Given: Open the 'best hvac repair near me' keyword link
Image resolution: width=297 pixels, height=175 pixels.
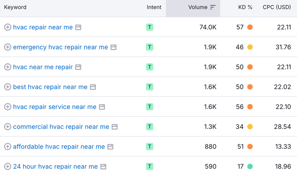Looking at the screenshot, I should pyautogui.click(x=50, y=87).
